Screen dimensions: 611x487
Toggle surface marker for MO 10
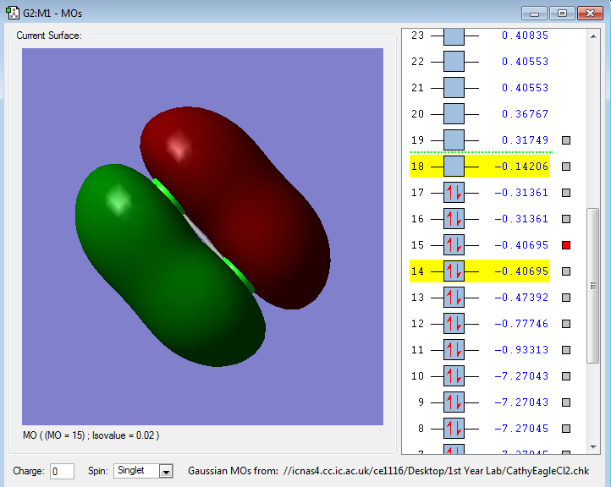(x=566, y=376)
